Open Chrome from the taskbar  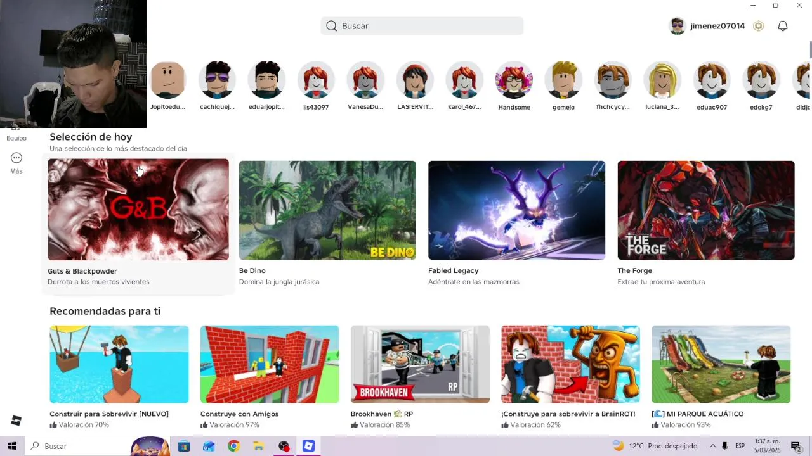[233, 446]
